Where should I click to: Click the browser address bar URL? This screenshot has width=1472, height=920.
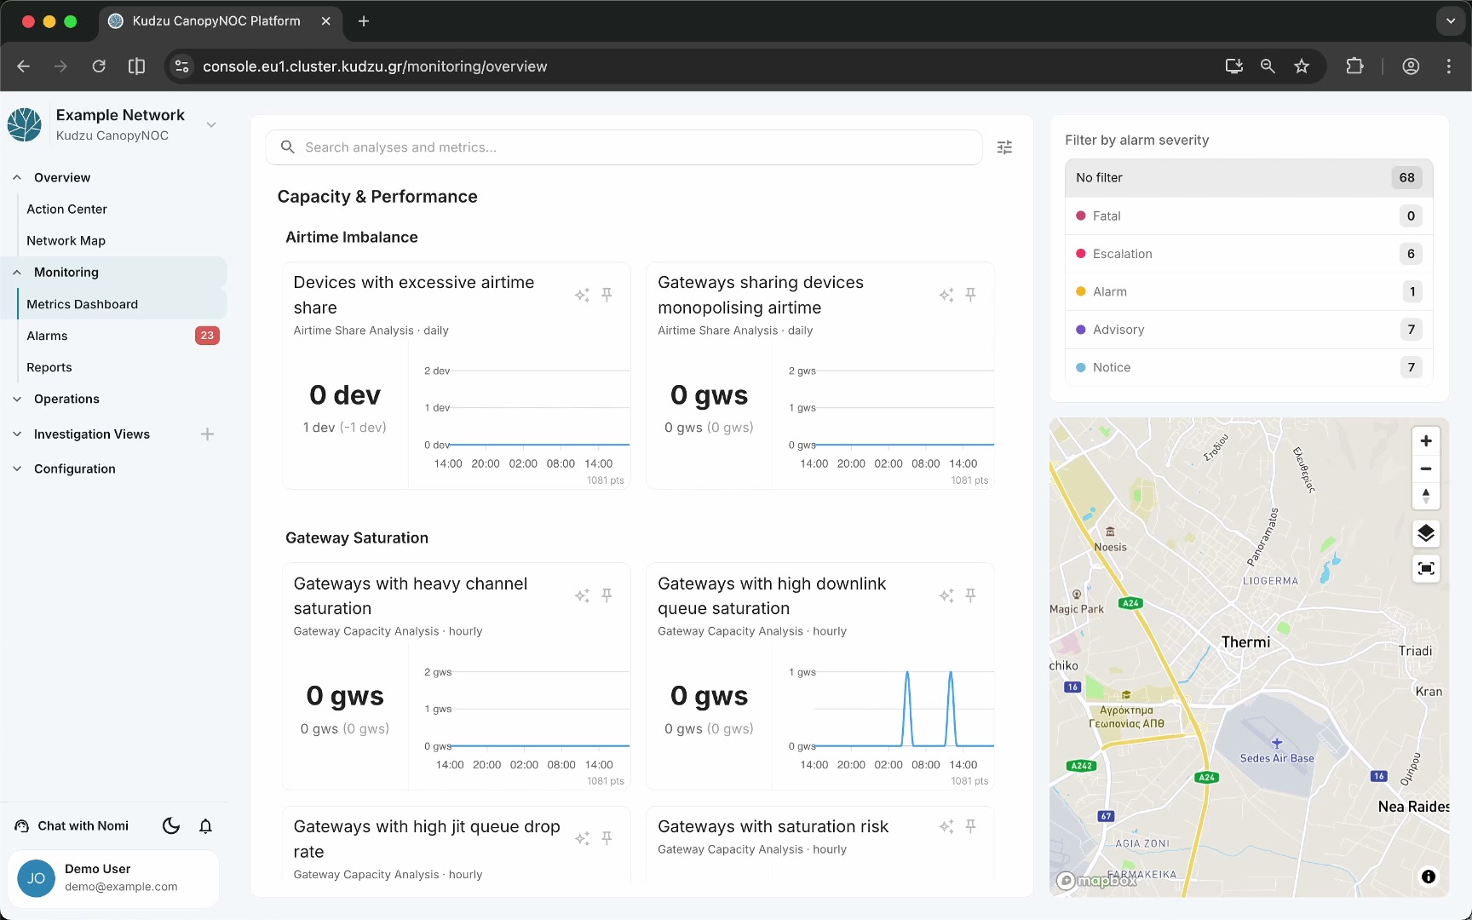pos(375,66)
